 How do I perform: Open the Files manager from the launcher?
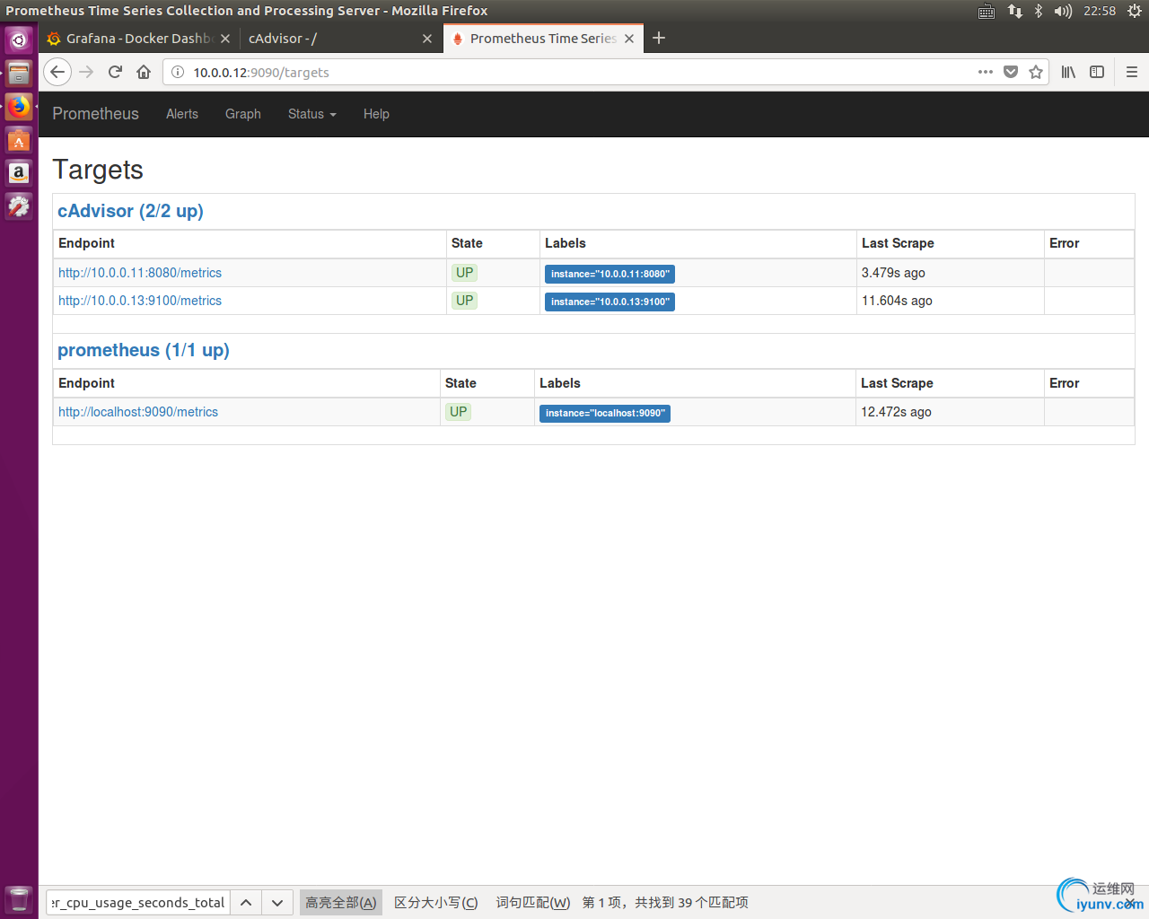[x=19, y=74]
